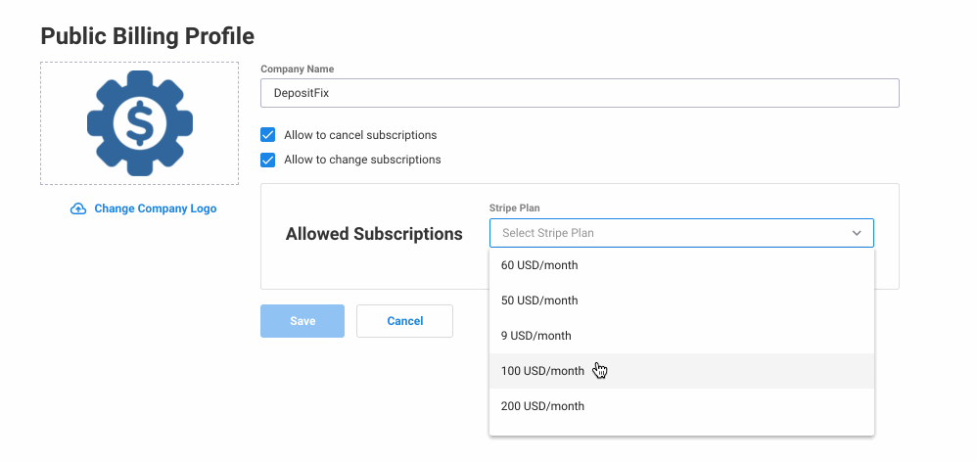Click the Allowed Subscriptions heading
977x462 pixels.
click(374, 234)
